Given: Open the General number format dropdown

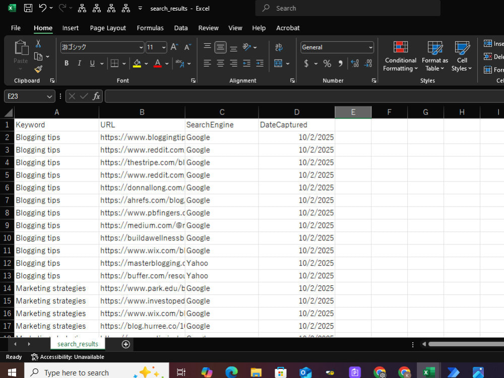Looking at the screenshot, I should pos(370,47).
